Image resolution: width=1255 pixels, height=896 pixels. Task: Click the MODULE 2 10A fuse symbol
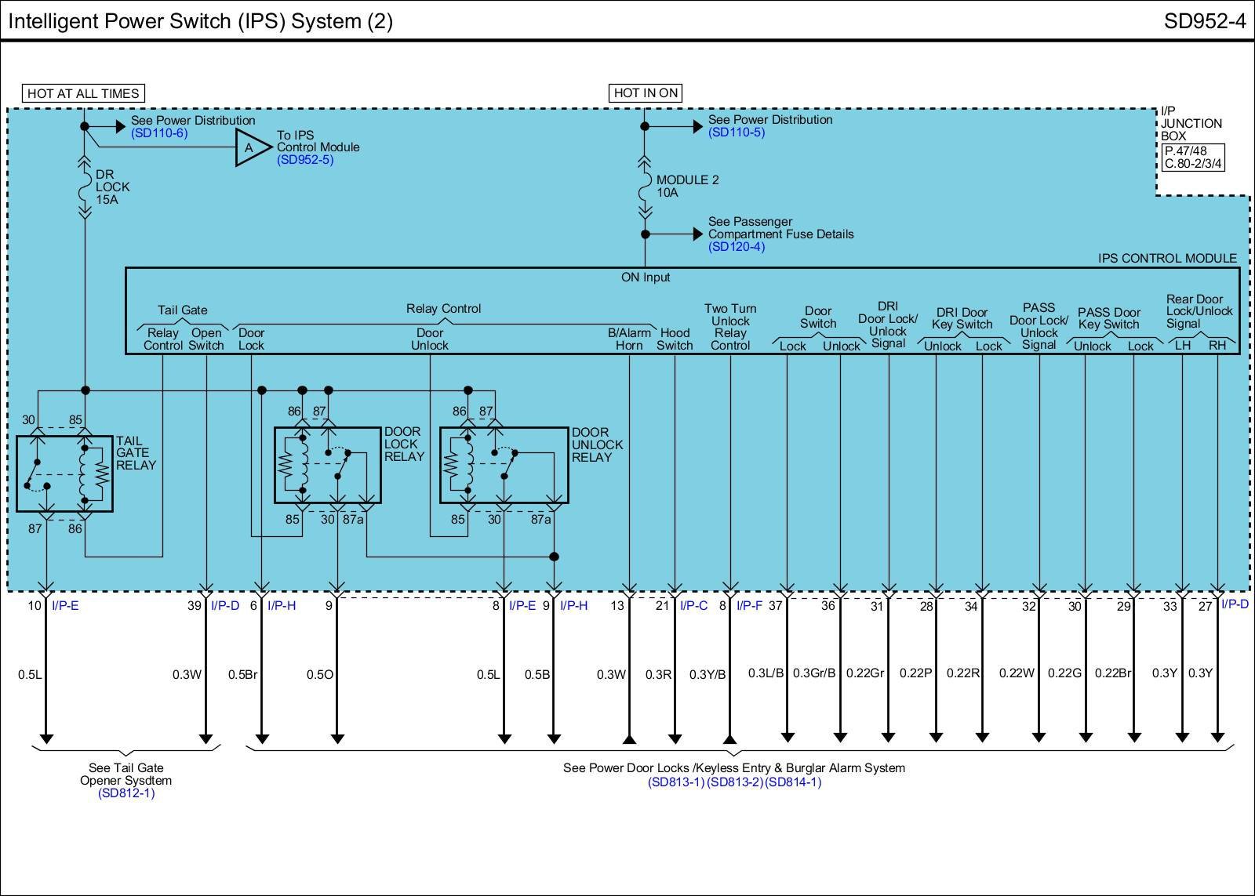tap(645, 187)
